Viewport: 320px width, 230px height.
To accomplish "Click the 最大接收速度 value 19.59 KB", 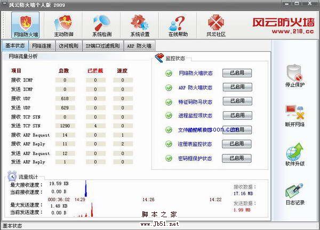I will click(x=59, y=184).
